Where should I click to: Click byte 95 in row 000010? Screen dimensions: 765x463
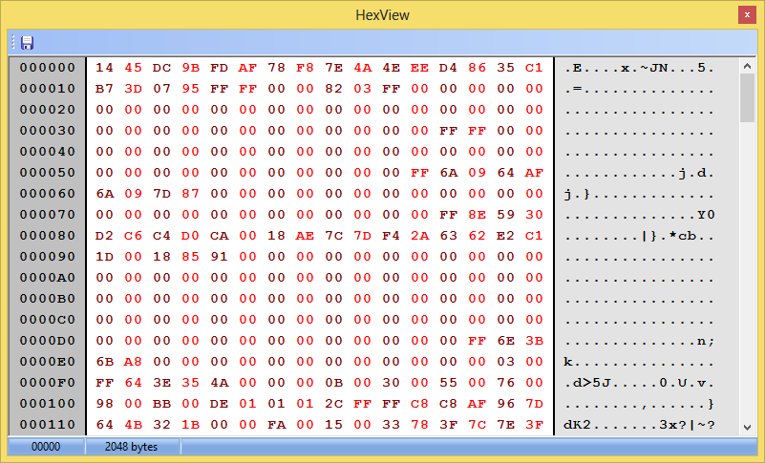point(190,89)
